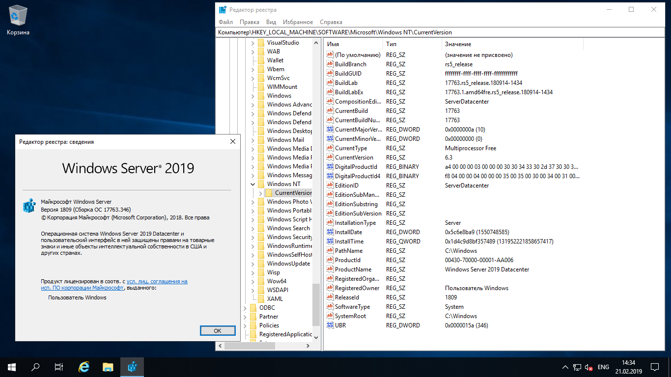
Task: Open the license terms link
Action: coord(114,285)
